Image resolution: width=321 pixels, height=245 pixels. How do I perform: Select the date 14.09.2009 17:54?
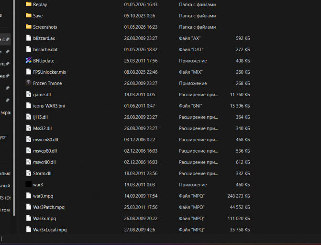coord(141,196)
